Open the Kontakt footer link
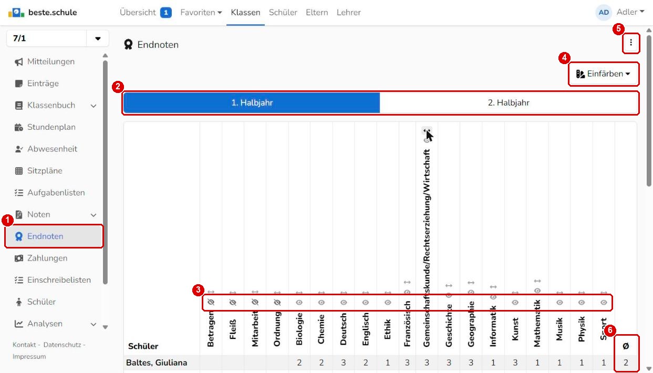653x373 pixels. coord(24,345)
